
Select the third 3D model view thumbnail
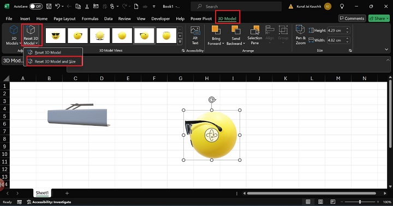click(x=100, y=35)
